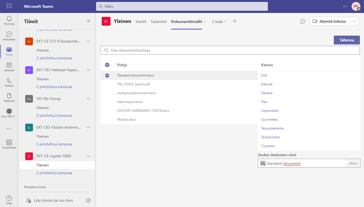Click Liity tiimiin tai luo tiimi
The height and width of the screenshot is (207, 364).
(x=53, y=200)
